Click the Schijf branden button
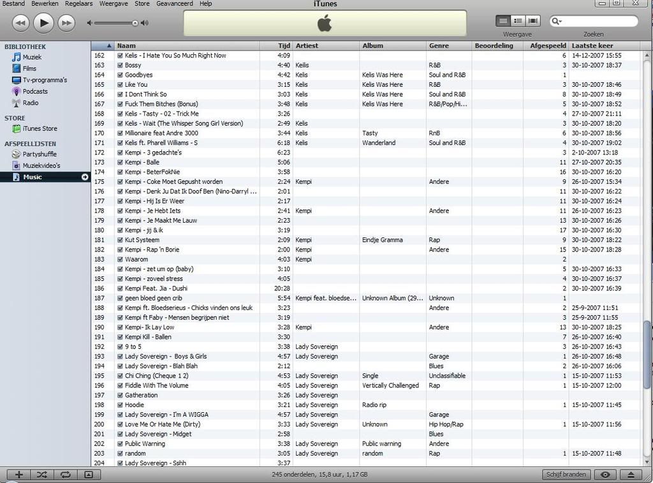Viewport: 653px width, 483px height. coord(566,474)
